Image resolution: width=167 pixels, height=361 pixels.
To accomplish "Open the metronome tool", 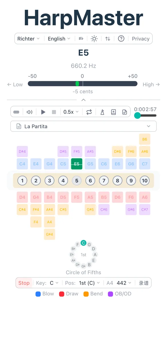I will point(102,112).
